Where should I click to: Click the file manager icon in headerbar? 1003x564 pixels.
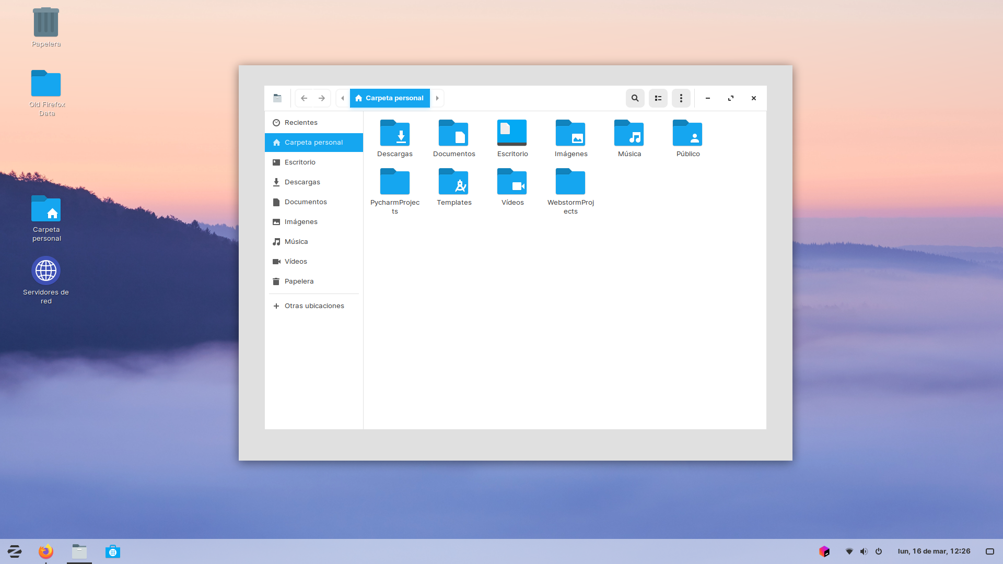pos(277,98)
